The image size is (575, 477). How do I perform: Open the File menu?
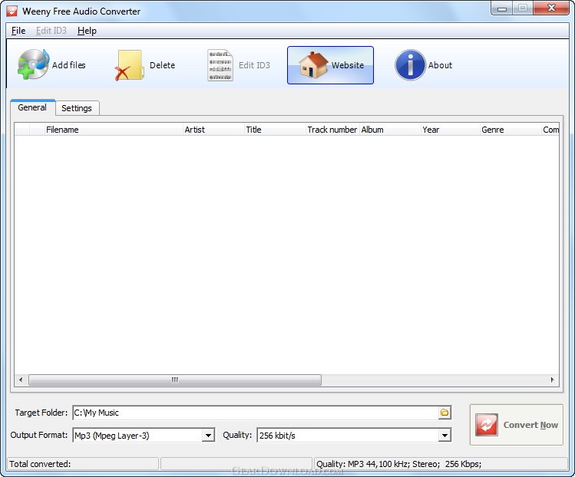click(18, 31)
